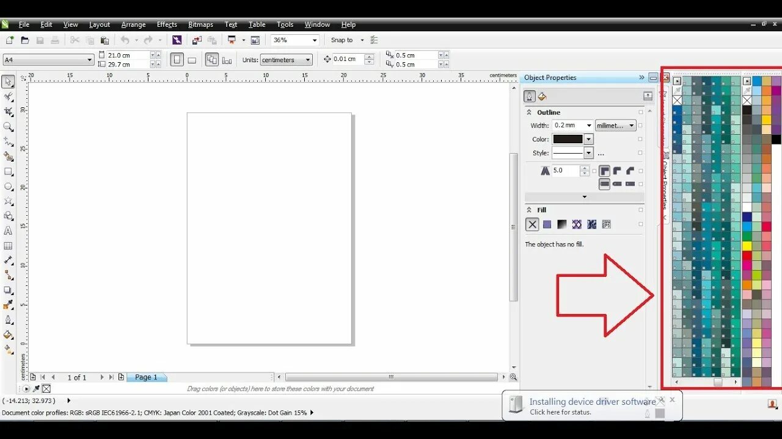Select the Freehand drawing tool
782x439 pixels.
[x=9, y=141]
